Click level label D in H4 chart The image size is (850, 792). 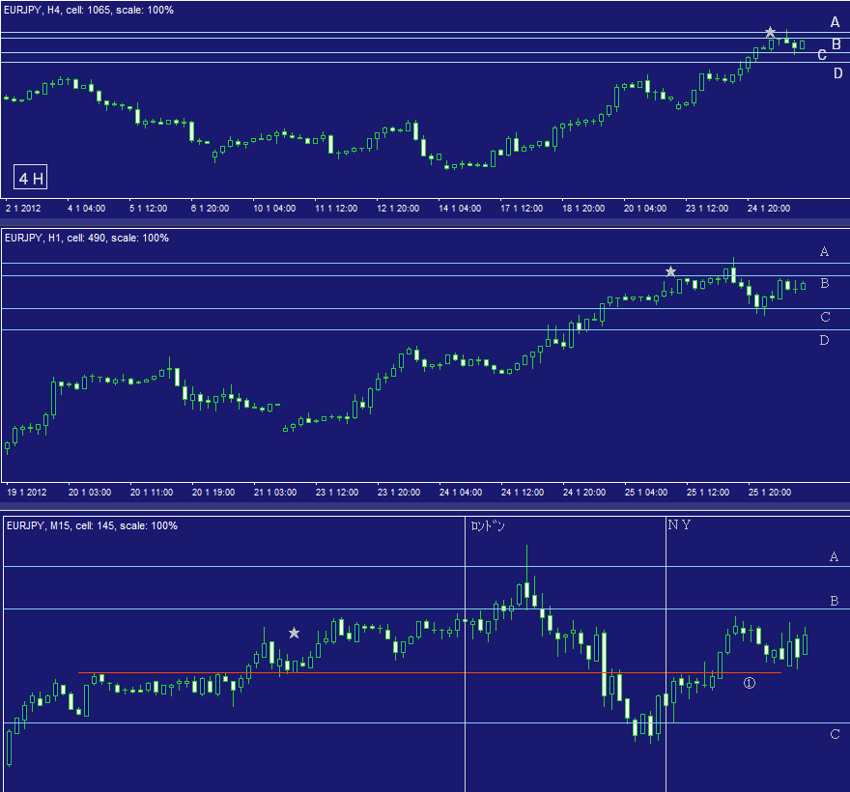coord(838,73)
